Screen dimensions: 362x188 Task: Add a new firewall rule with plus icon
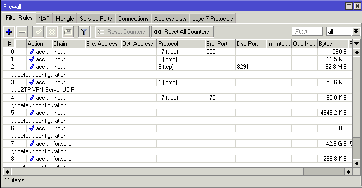(9, 32)
